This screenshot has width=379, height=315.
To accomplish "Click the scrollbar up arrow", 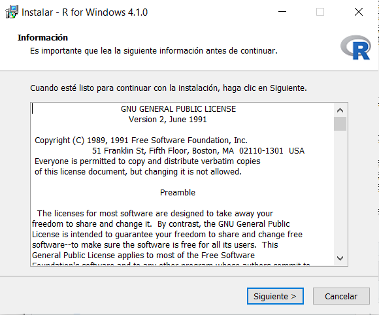I will [340, 110].
